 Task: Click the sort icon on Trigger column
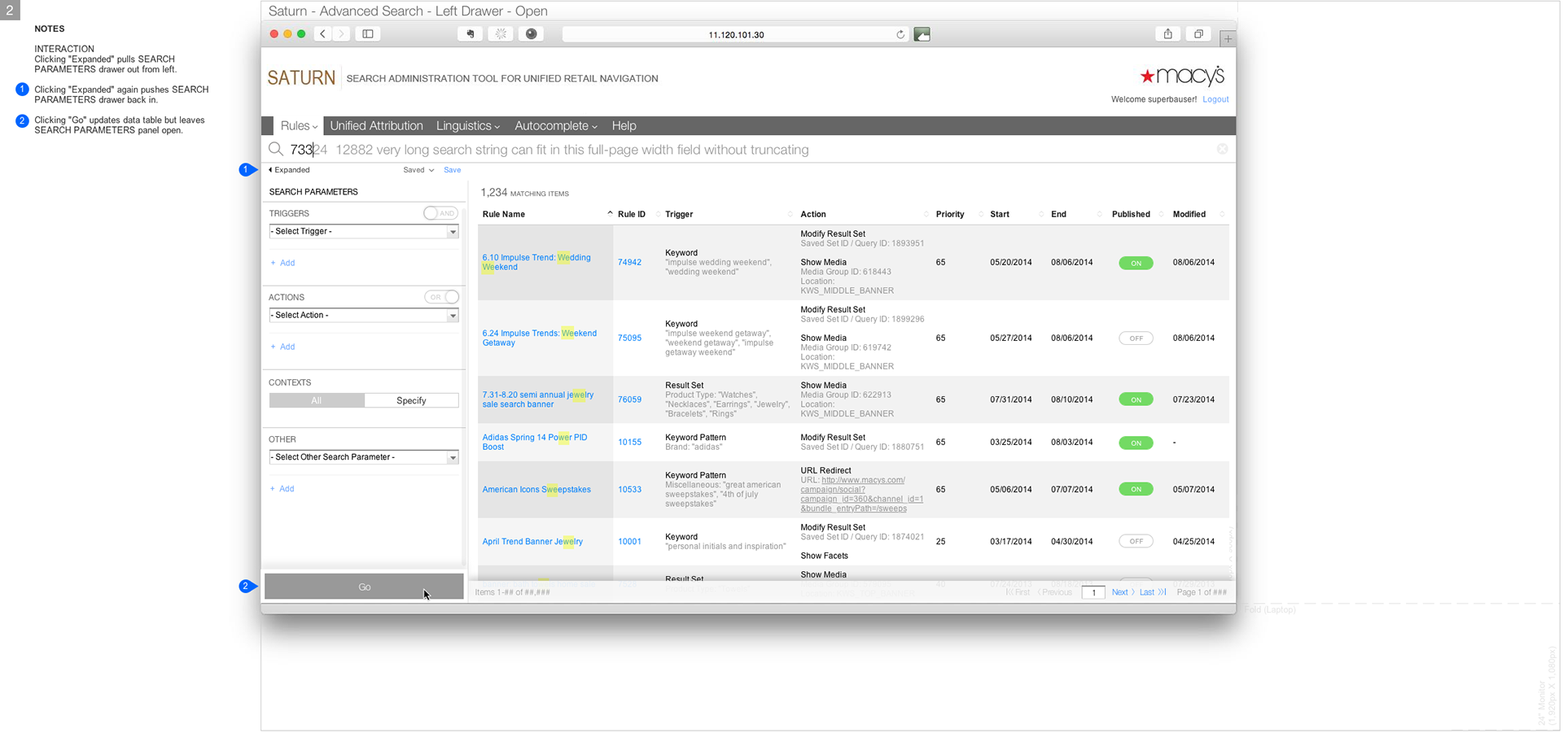790,214
